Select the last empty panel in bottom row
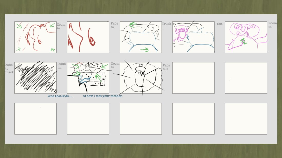Viewport: 282px width, 158px height. (246, 119)
